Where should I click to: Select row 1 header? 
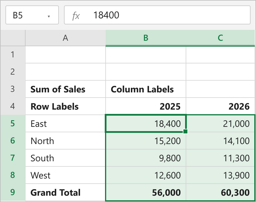point(13,55)
